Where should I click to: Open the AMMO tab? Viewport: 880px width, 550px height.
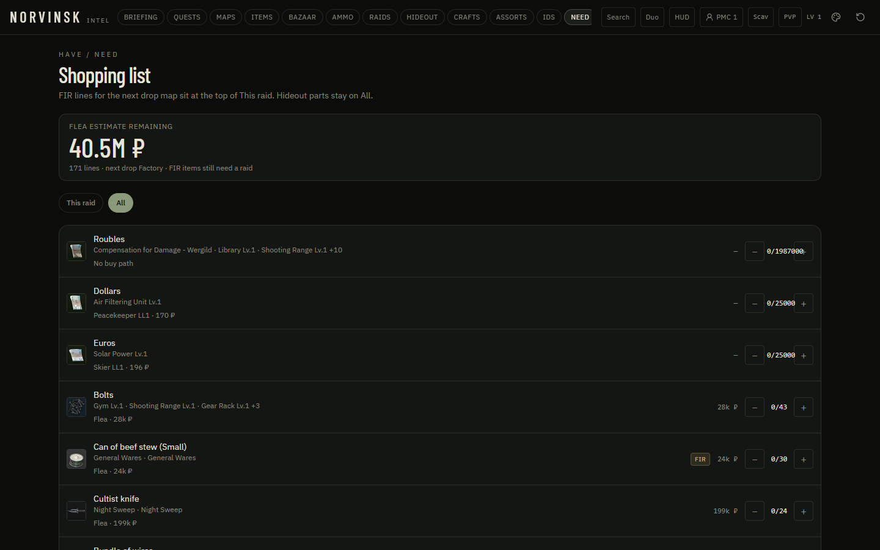coord(343,17)
